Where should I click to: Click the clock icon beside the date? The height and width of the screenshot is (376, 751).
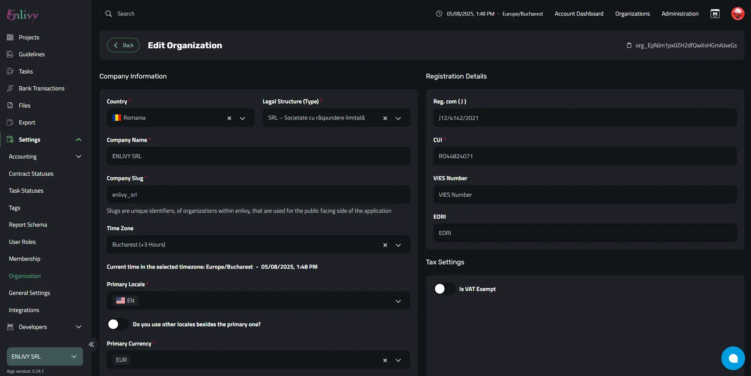pyautogui.click(x=439, y=14)
